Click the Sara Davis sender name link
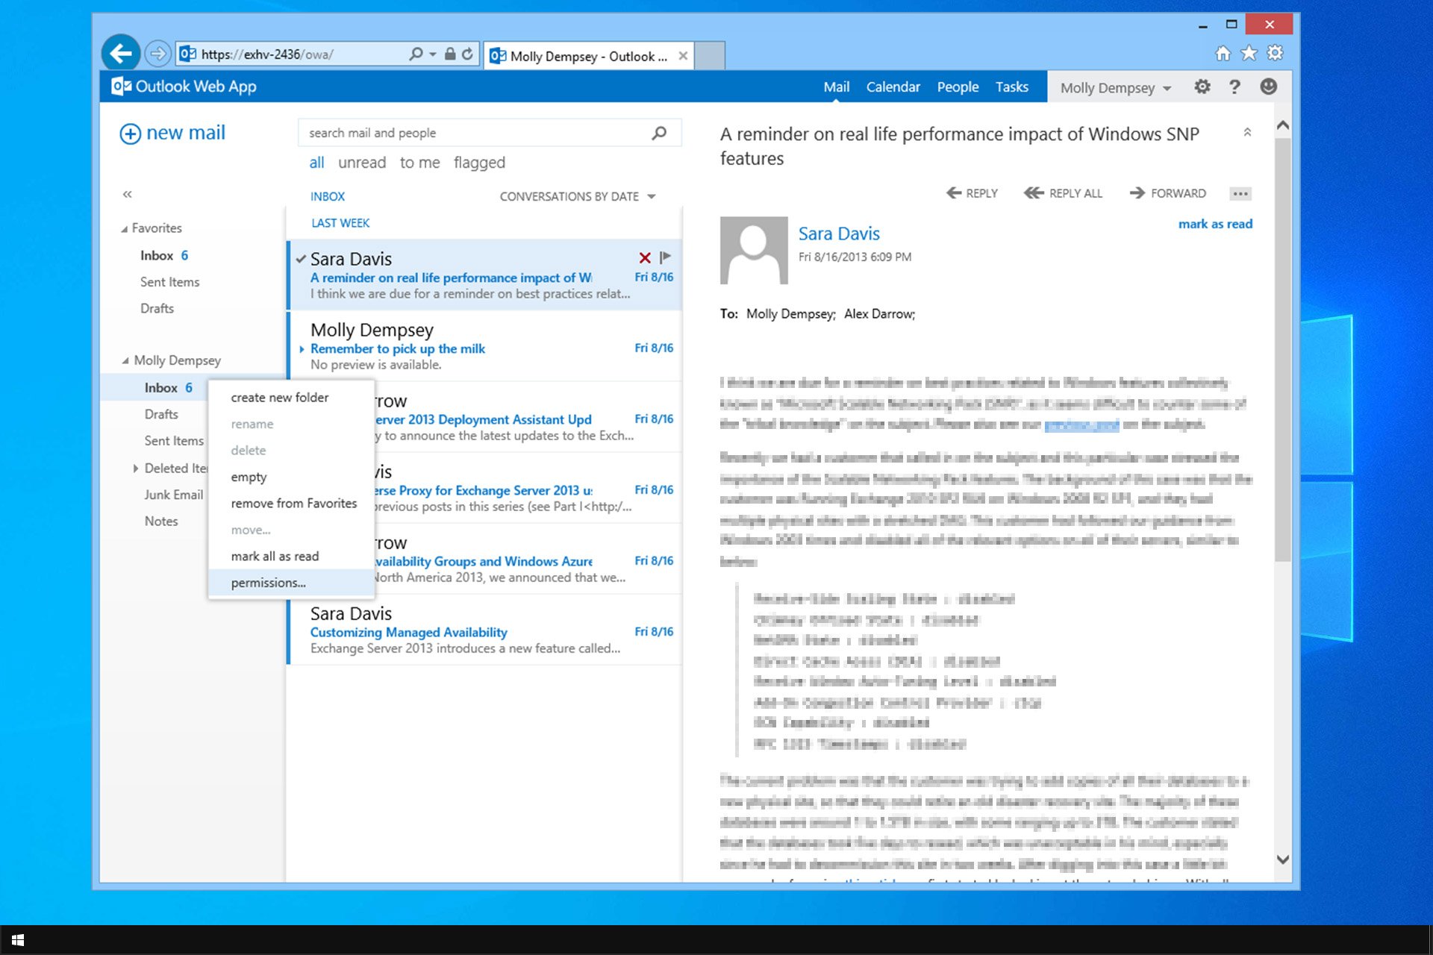Viewport: 1433px width, 955px height. (839, 234)
